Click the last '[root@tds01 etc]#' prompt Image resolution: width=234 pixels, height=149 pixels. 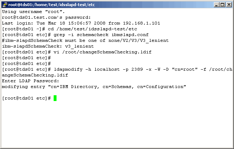26,98
